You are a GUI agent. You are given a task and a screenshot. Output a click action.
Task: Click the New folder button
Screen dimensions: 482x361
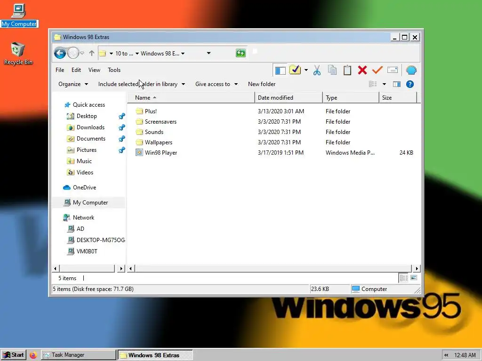pos(262,84)
